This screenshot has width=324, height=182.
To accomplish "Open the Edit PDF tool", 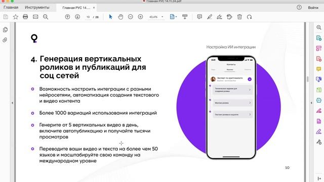I will point(319,49).
